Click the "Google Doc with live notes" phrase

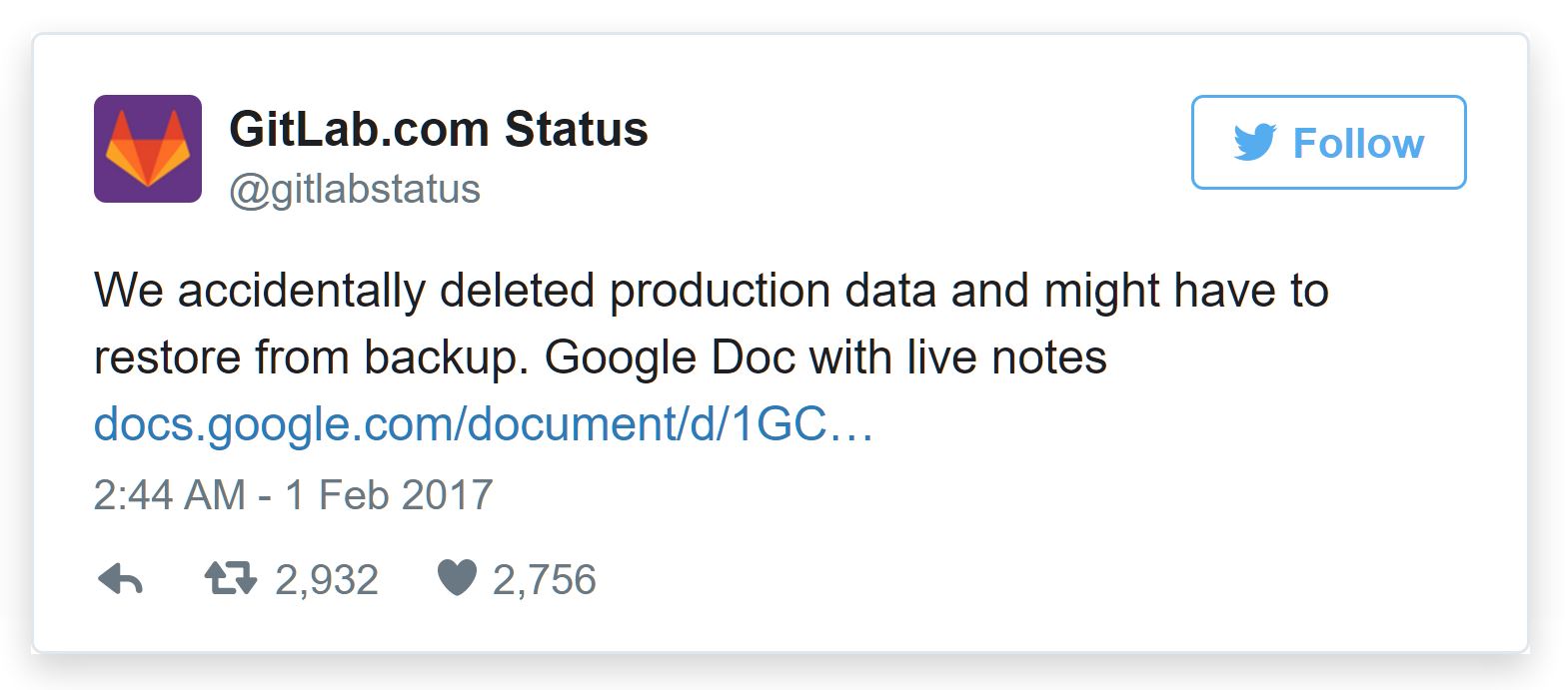pos(826,357)
